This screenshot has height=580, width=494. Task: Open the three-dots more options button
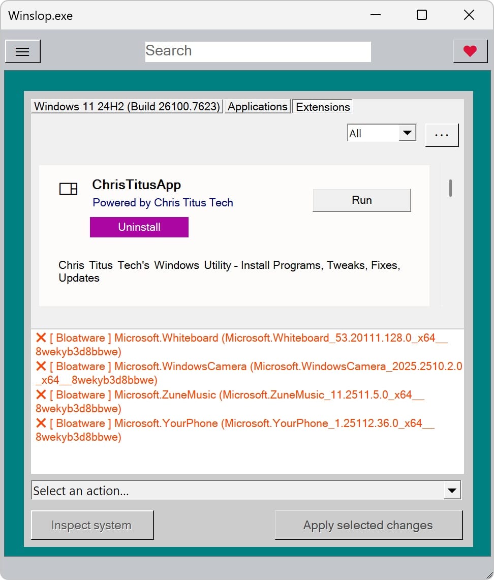coord(442,135)
